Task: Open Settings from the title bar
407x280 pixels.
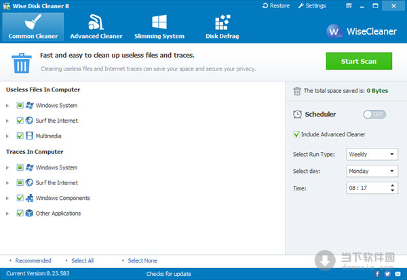Action: tap(312, 5)
